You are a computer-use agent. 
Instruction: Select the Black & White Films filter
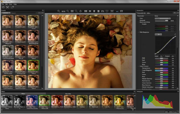pyautogui.click(x=7, y=100)
